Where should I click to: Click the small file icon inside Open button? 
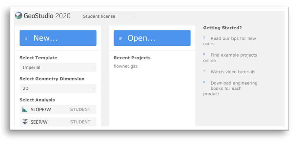point(120,38)
